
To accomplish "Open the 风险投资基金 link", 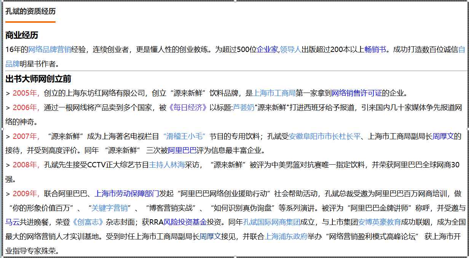I will coord(185,223).
